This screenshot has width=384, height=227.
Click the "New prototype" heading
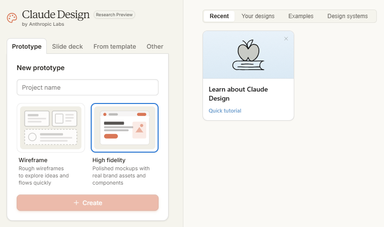(41, 68)
